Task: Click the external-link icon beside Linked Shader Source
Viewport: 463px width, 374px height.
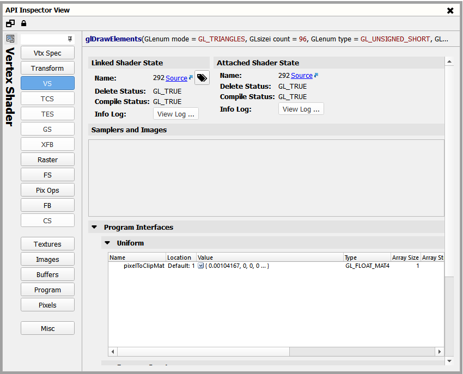Action: (x=191, y=77)
